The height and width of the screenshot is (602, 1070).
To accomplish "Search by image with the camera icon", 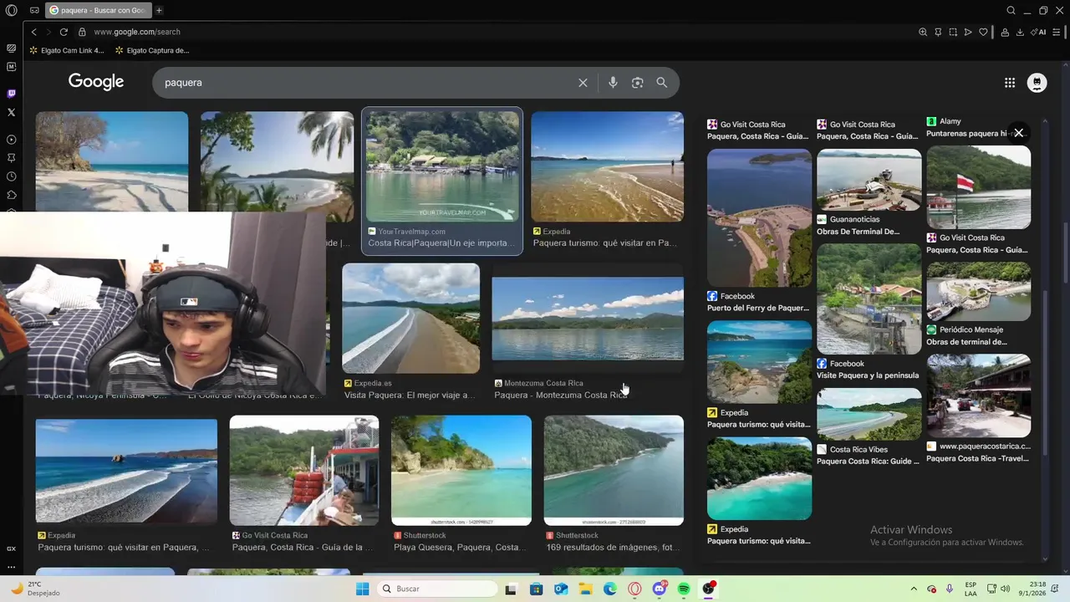I will coord(637,83).
